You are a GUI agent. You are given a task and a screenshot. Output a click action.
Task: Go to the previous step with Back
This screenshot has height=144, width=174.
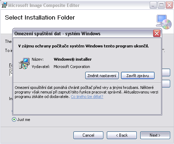point(122,135)
